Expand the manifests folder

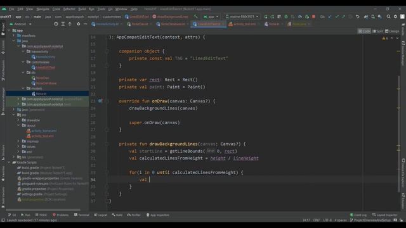[14, 35]
